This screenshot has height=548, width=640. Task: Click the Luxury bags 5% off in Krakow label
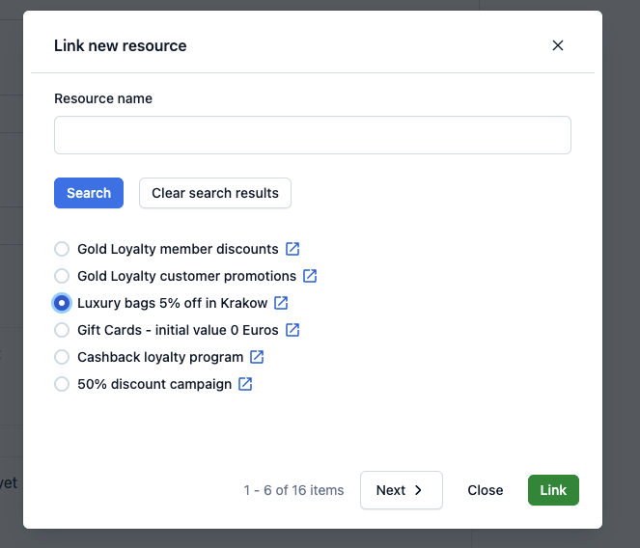pos(172,303)
